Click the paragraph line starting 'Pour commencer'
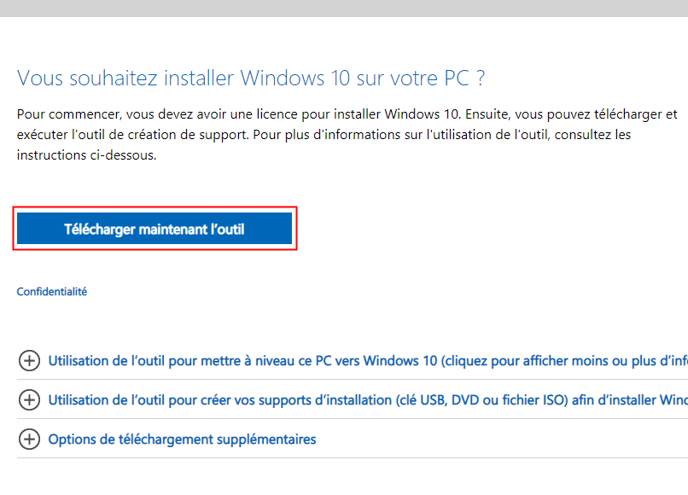The height and width of the screenshot is (495, 688). pyautogui.click(x=341, y=114)
